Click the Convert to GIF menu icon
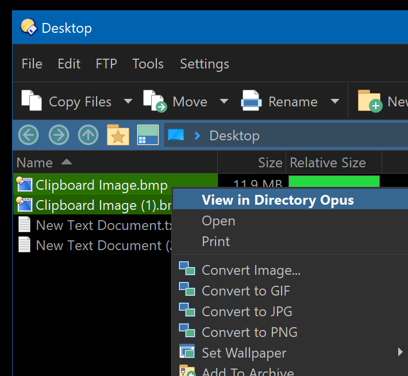Viewport: 408px width, 376px height. point(187,289)
